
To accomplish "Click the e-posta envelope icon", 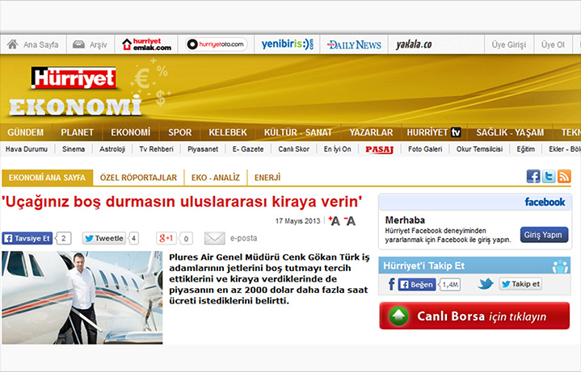I will coord(214,238).
